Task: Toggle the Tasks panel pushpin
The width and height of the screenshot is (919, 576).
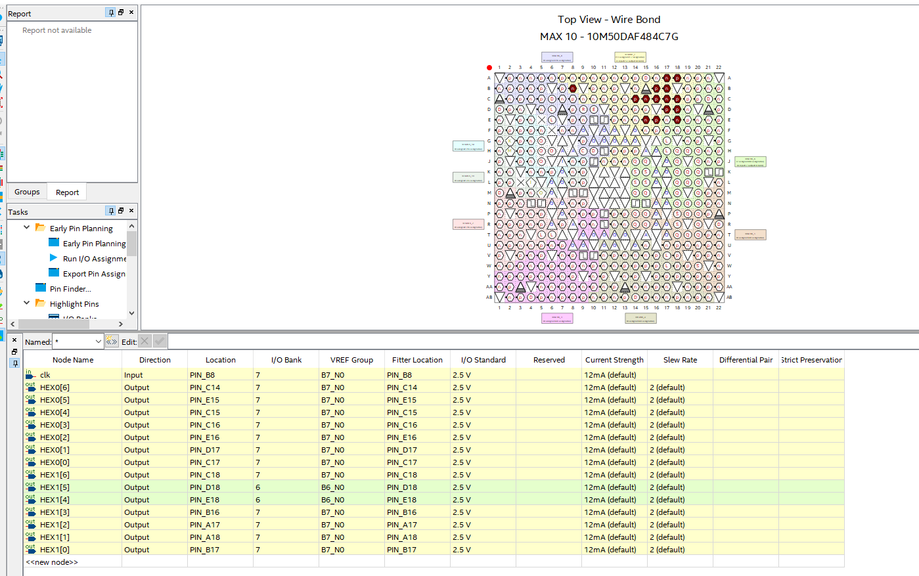Action: tap(111, 211)
